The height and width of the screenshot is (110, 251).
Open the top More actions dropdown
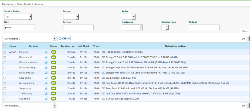pos(29,39)
